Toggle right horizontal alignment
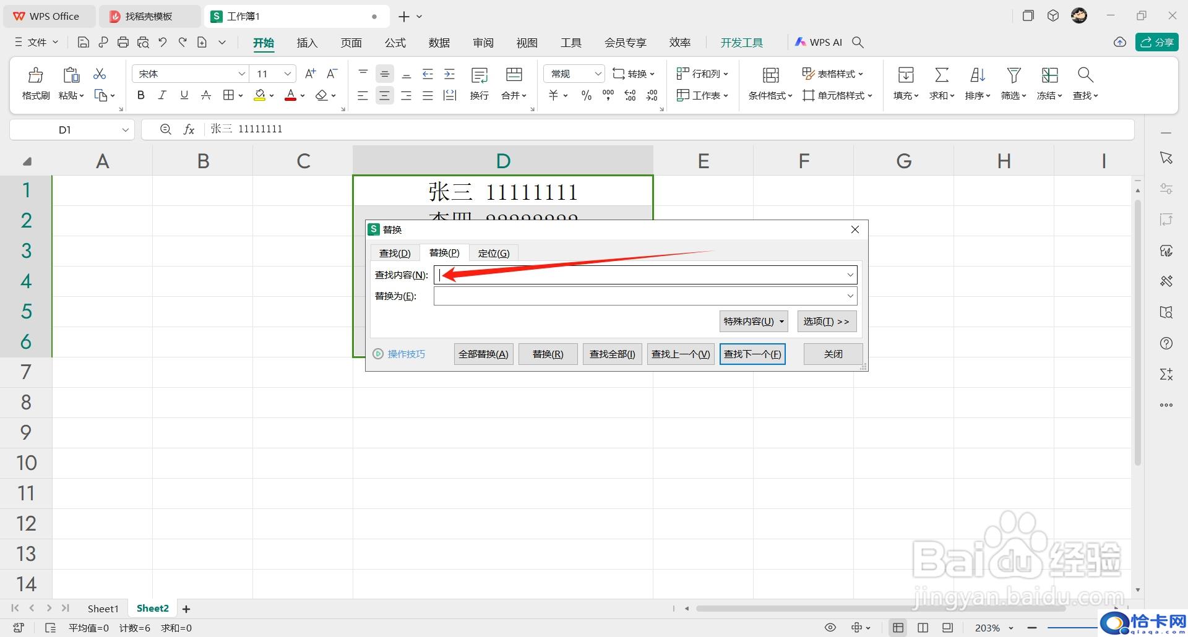This screenshot has width=1188, height=637. click(x=407, y=96)
